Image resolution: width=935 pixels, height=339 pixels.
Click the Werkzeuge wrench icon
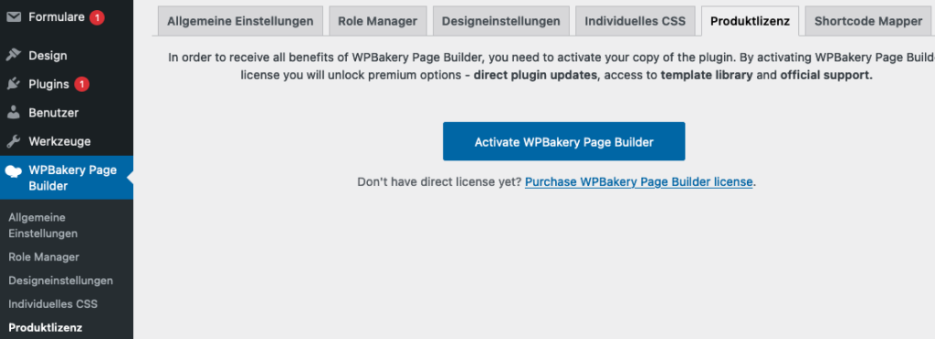pyautogui.click(x=13, y=141)
